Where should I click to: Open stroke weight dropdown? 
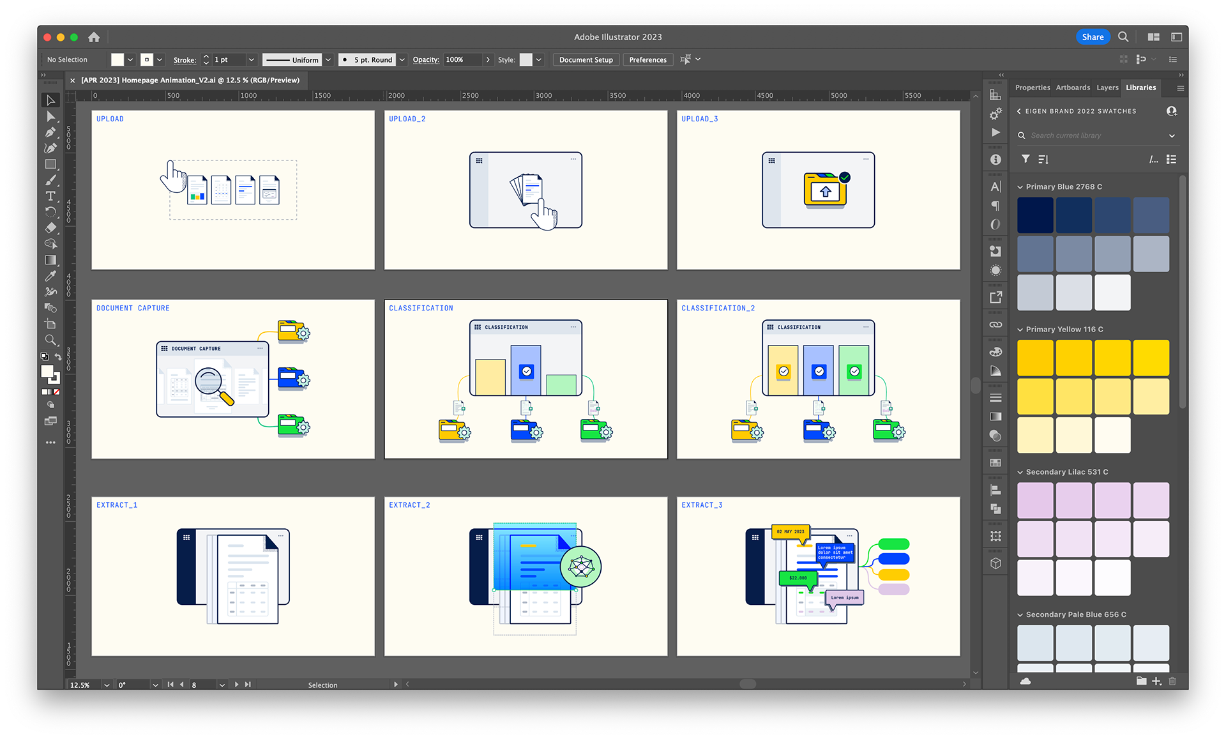251,59
